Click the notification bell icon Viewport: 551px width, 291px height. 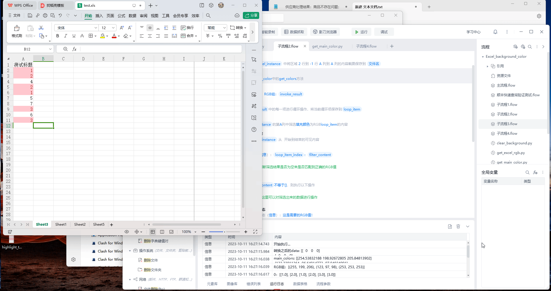[x=495, y=32]
